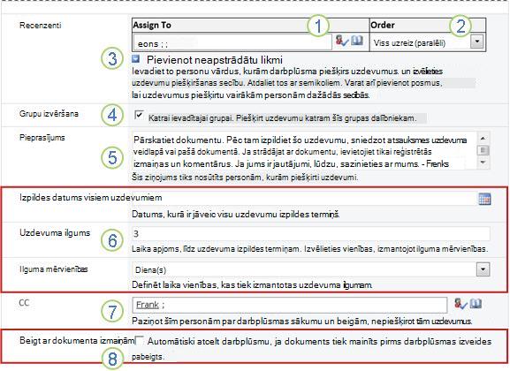
Task: Click the 'Izpildes datums visiem uzdevumiem' date field
Action: point(303,198)
